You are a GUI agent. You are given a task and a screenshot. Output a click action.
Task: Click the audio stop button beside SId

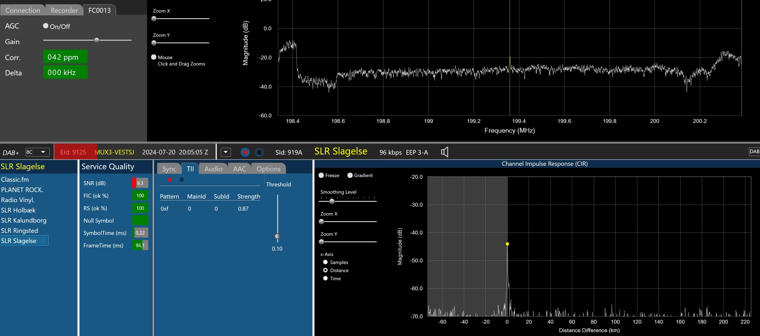tap(259, 152)
